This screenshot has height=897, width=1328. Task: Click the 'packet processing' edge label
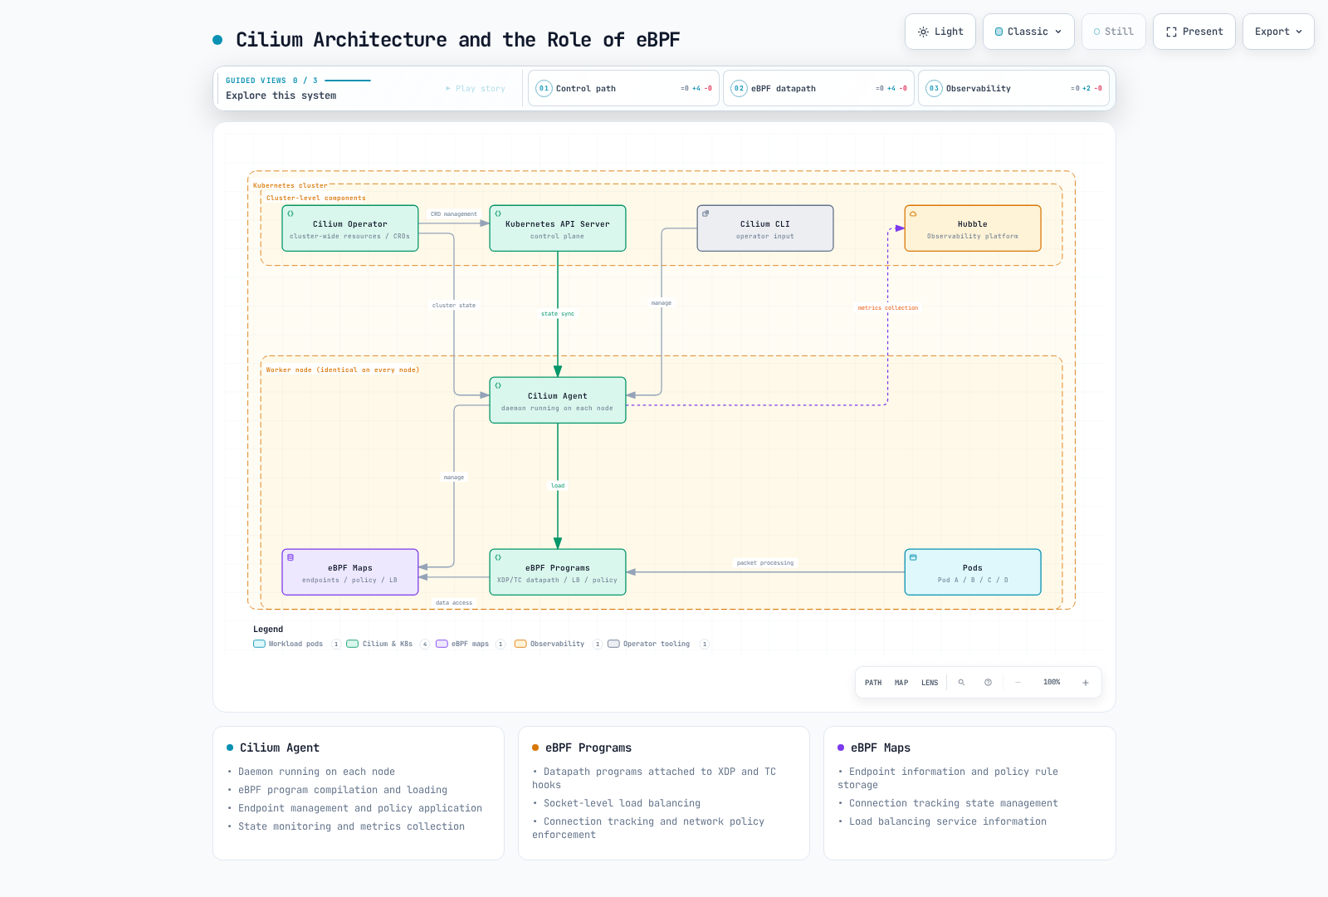pos(765,563)
